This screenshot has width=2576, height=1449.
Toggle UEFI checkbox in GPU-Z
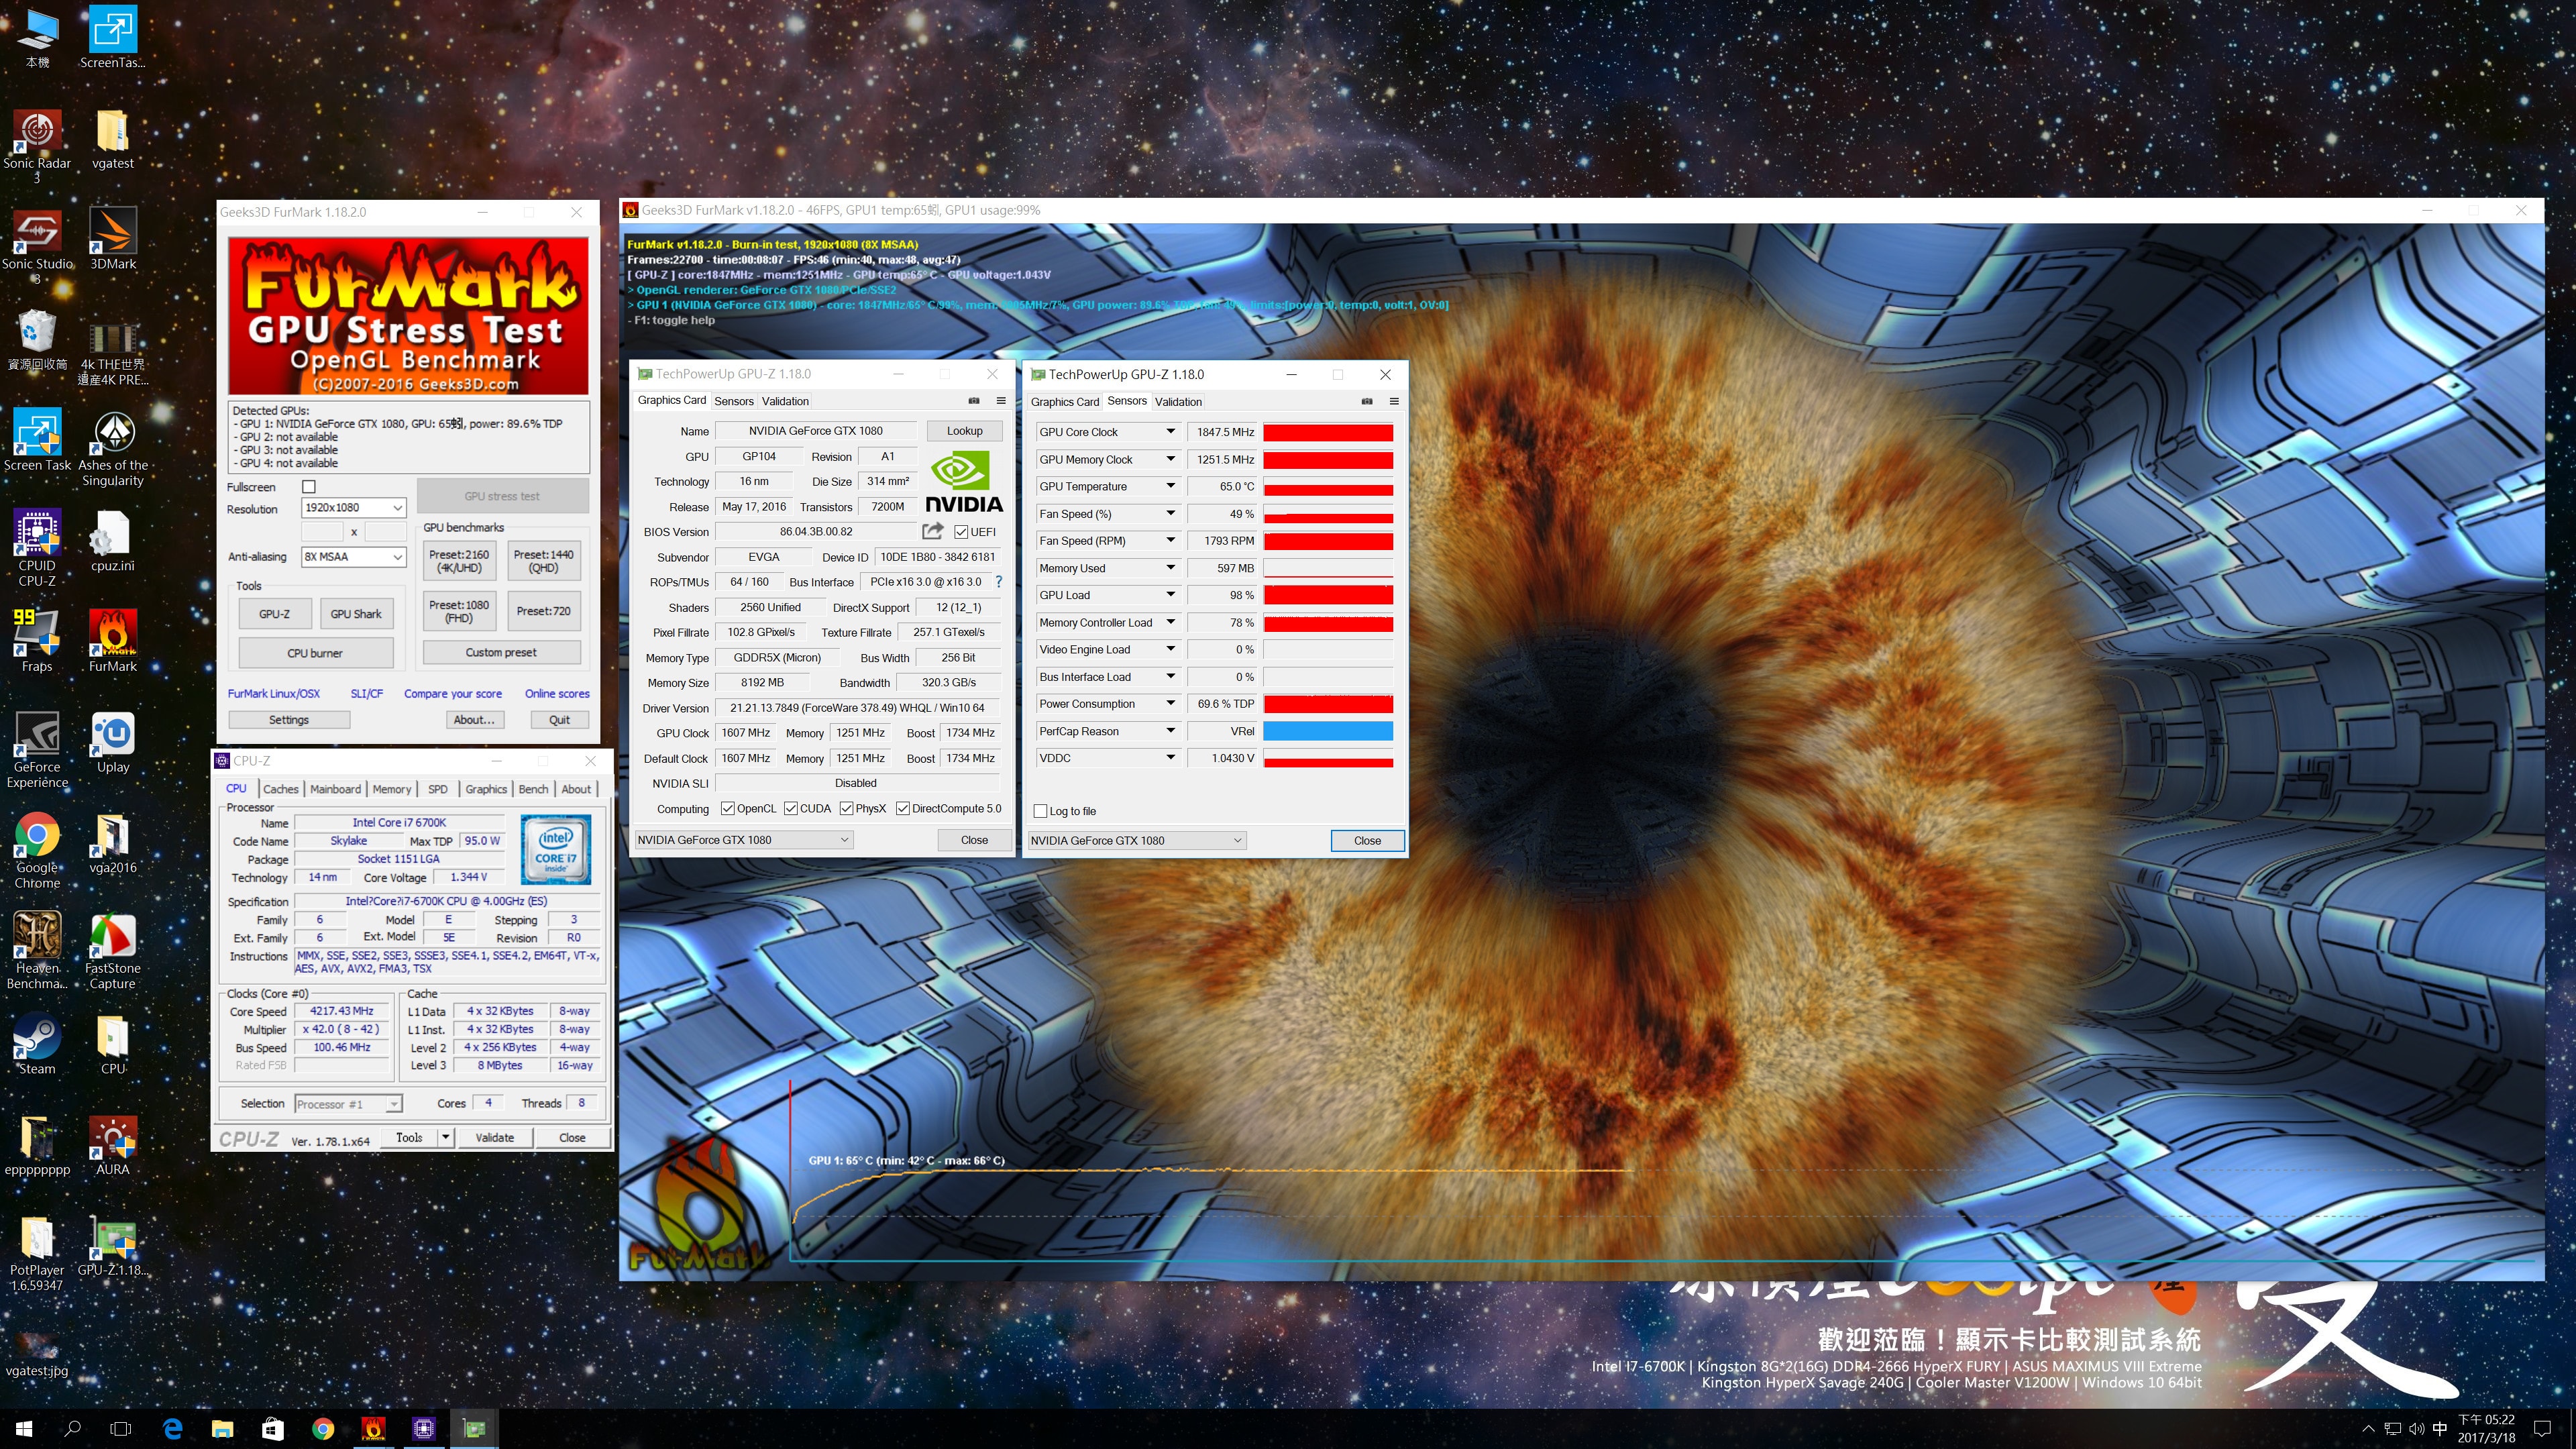tap(961, 532)
